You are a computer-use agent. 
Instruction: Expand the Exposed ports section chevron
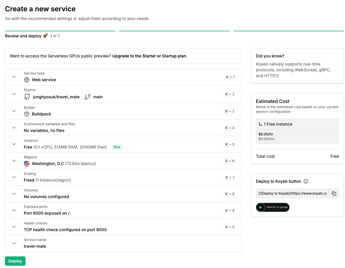coord(14,210)
